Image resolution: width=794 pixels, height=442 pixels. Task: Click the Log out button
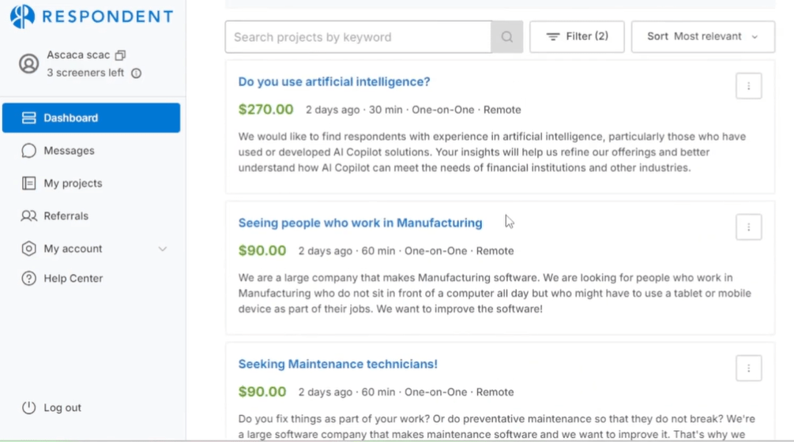pyautogui.click(x=62, y=408)
